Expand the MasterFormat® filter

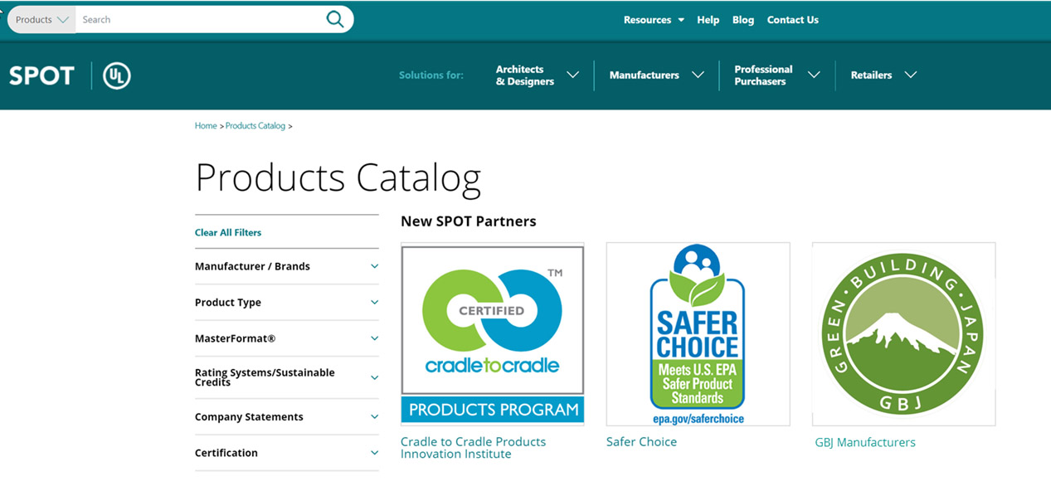pyautogui.click(x=287, y=338)
